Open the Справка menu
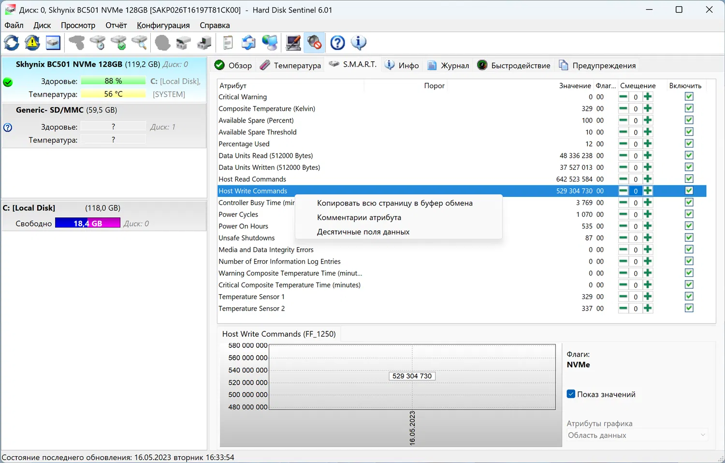Screen dimensions: 725x463 tap(215, 25)
